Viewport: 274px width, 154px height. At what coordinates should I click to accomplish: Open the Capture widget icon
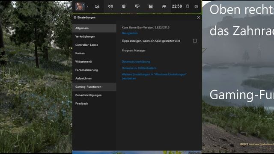point(124,6)
